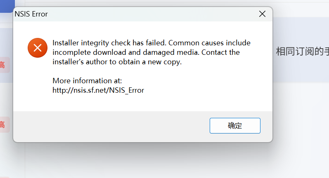329x178 pixels.
Task: Click the NSIS Error title text
Action: (31, 14)
